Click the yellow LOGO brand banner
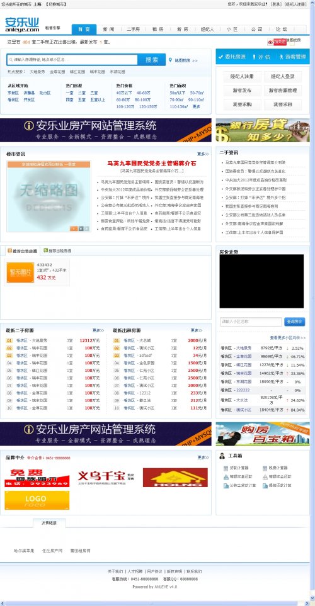This screenshot has height=606, width=315. 37,500
